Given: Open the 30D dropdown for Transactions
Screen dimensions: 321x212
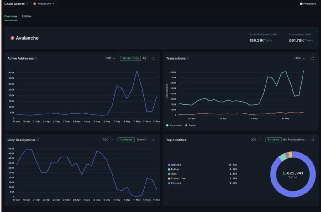Looking at the screenshot, I should click(300, 58).
